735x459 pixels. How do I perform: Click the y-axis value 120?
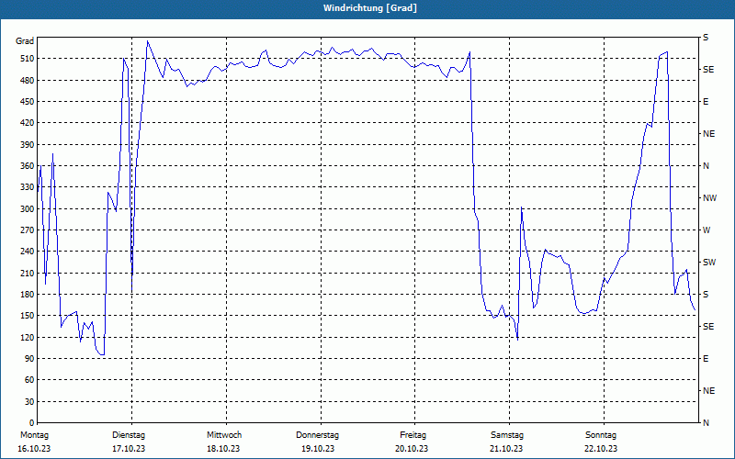pos(27,337)
